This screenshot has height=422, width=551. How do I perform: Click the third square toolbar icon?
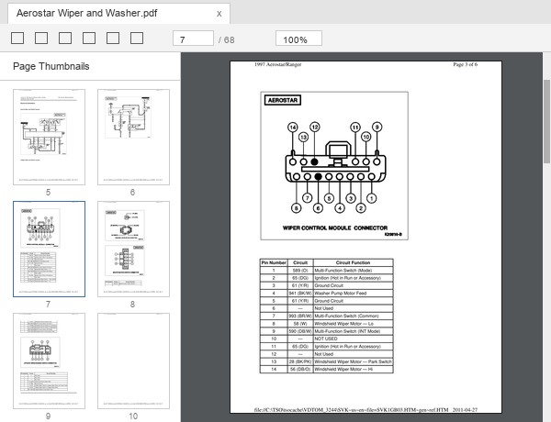65,38
